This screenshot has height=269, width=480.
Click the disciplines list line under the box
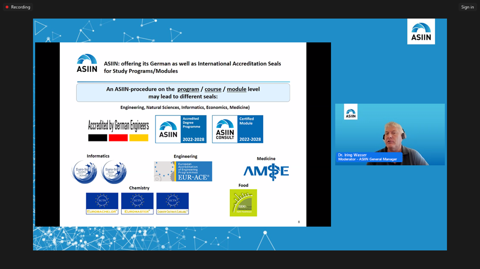(x=185, y=107)
